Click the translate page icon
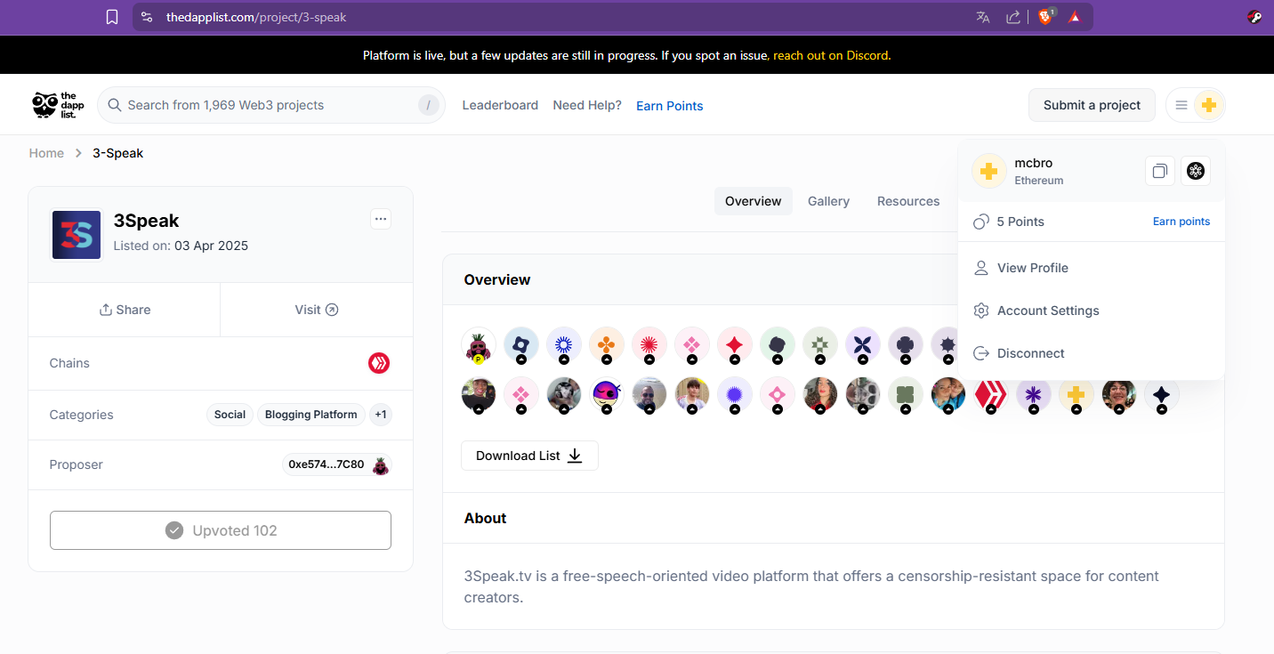The image size is (1274, 654). pos(983,17)
